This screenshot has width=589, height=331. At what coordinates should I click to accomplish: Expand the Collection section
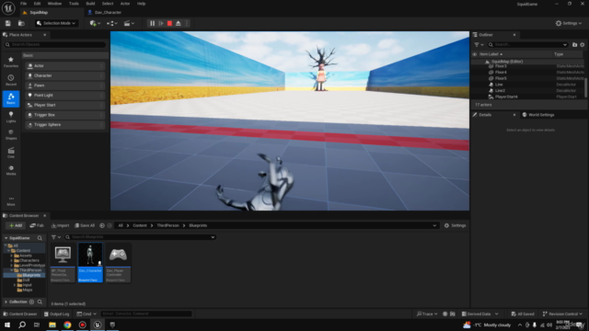[x=6, y=302]
